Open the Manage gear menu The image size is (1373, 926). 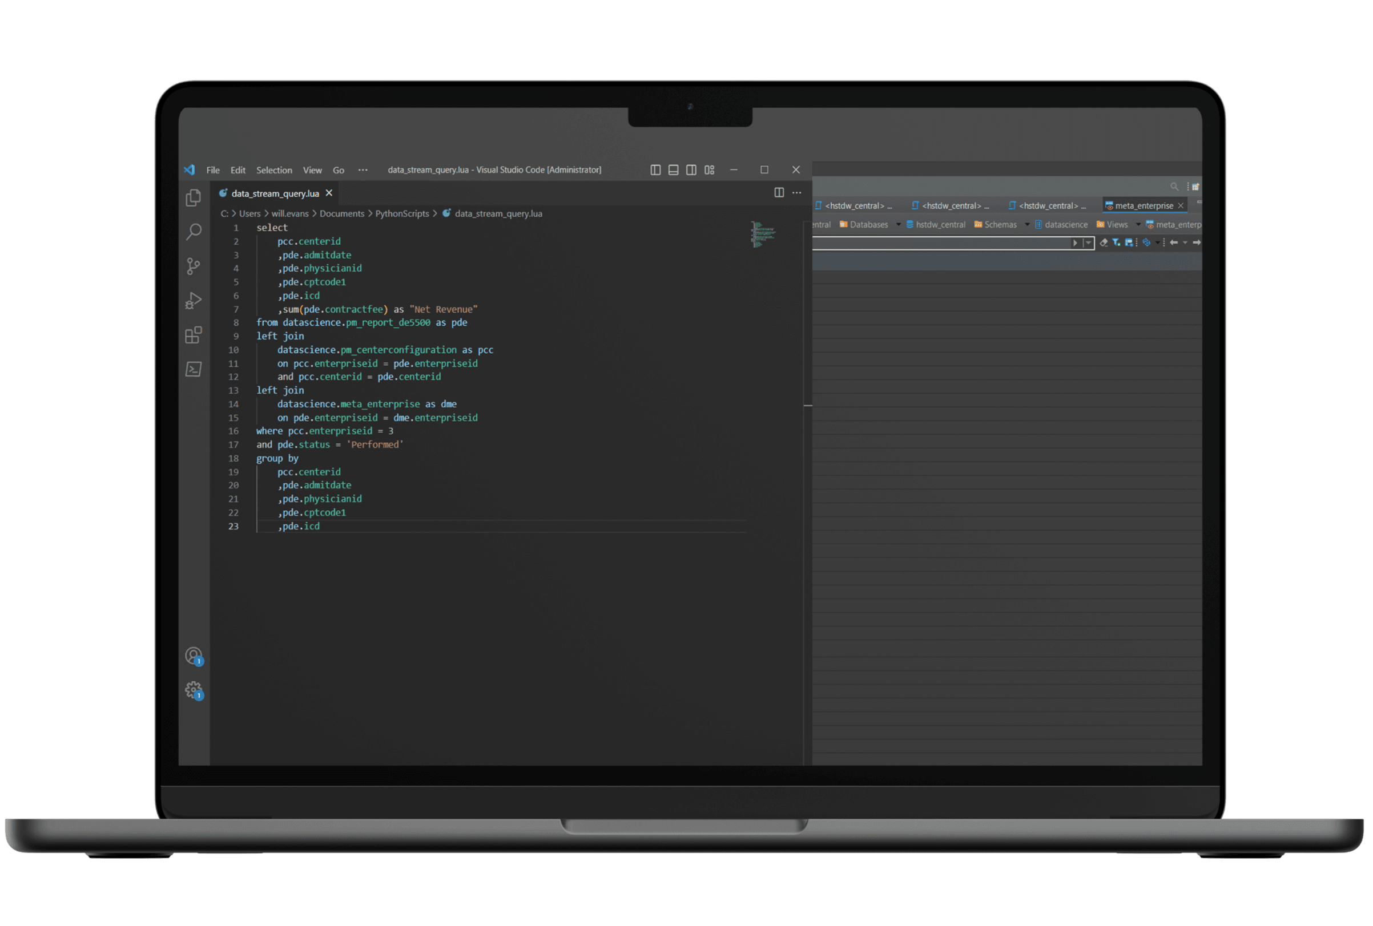[x=194, y=690]
